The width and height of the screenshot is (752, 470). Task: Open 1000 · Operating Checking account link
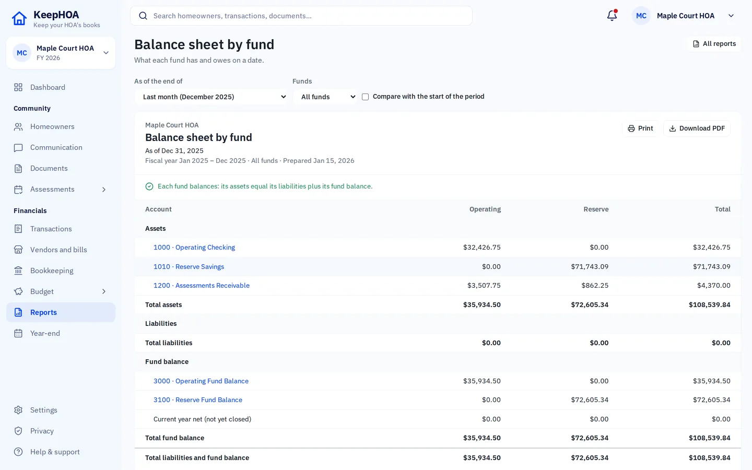coord(194,248)
